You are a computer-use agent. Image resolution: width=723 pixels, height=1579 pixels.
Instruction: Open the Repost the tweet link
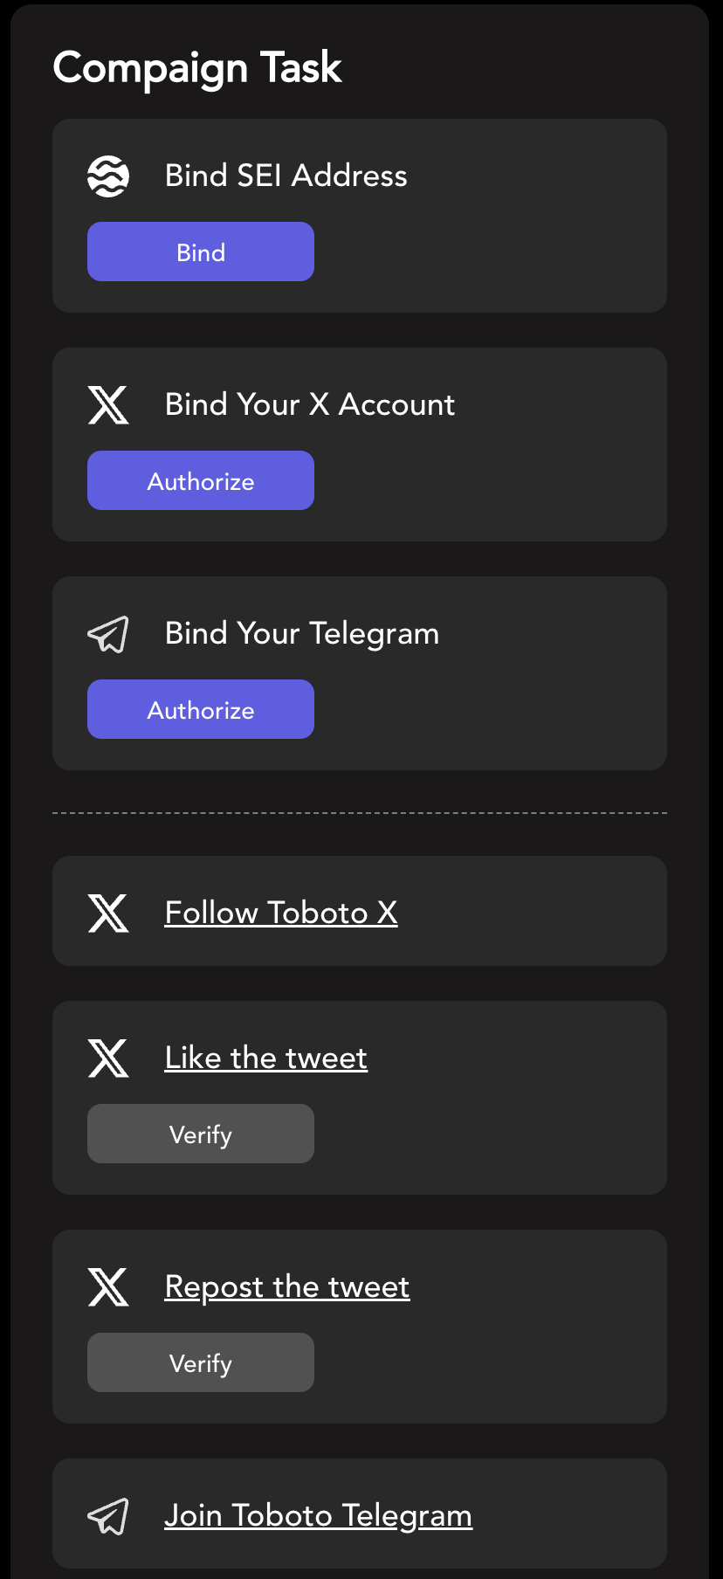click(287, 1287)
